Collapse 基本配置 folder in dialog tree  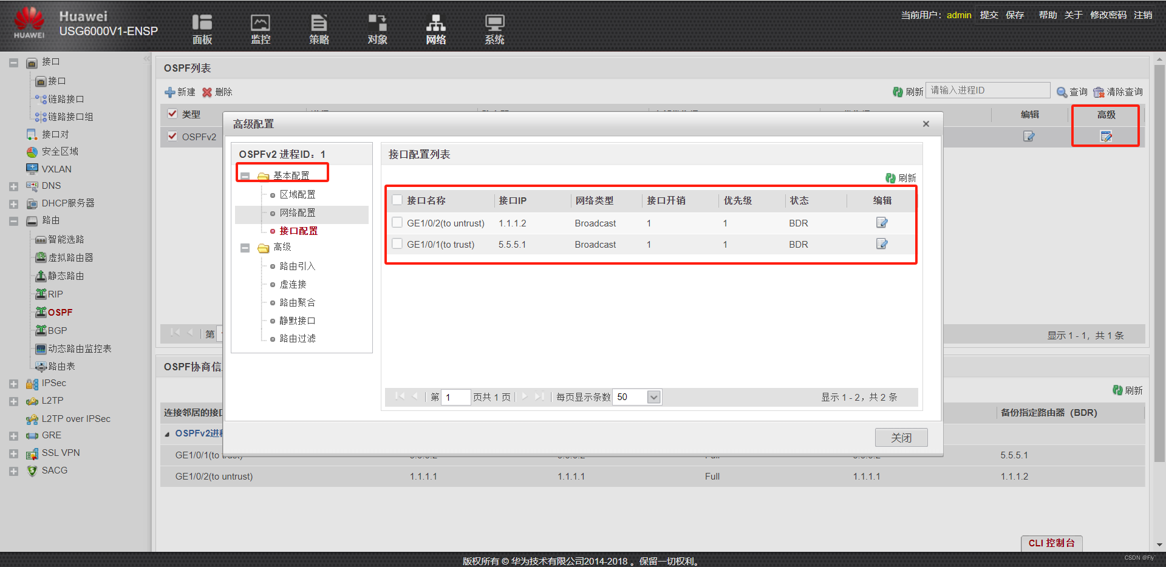click(245, 176)
